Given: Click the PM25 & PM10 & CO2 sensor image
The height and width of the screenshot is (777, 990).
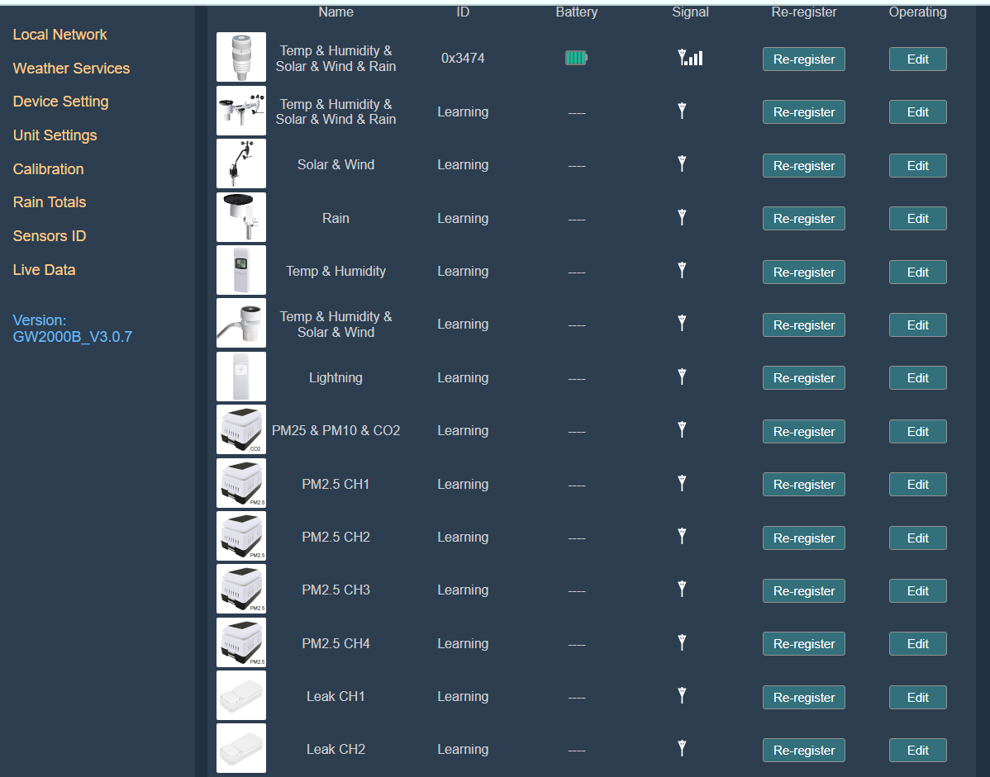Looking at the screenshot, I should pyautogui.click(x=241, y=429).
